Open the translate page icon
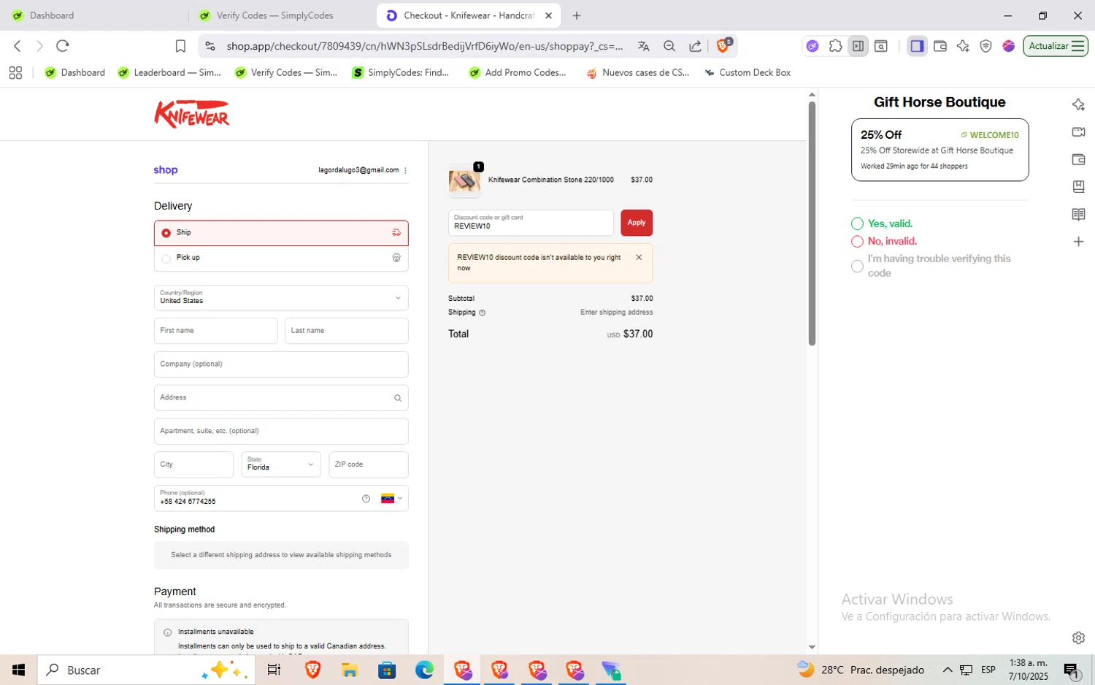 point(643,46)
